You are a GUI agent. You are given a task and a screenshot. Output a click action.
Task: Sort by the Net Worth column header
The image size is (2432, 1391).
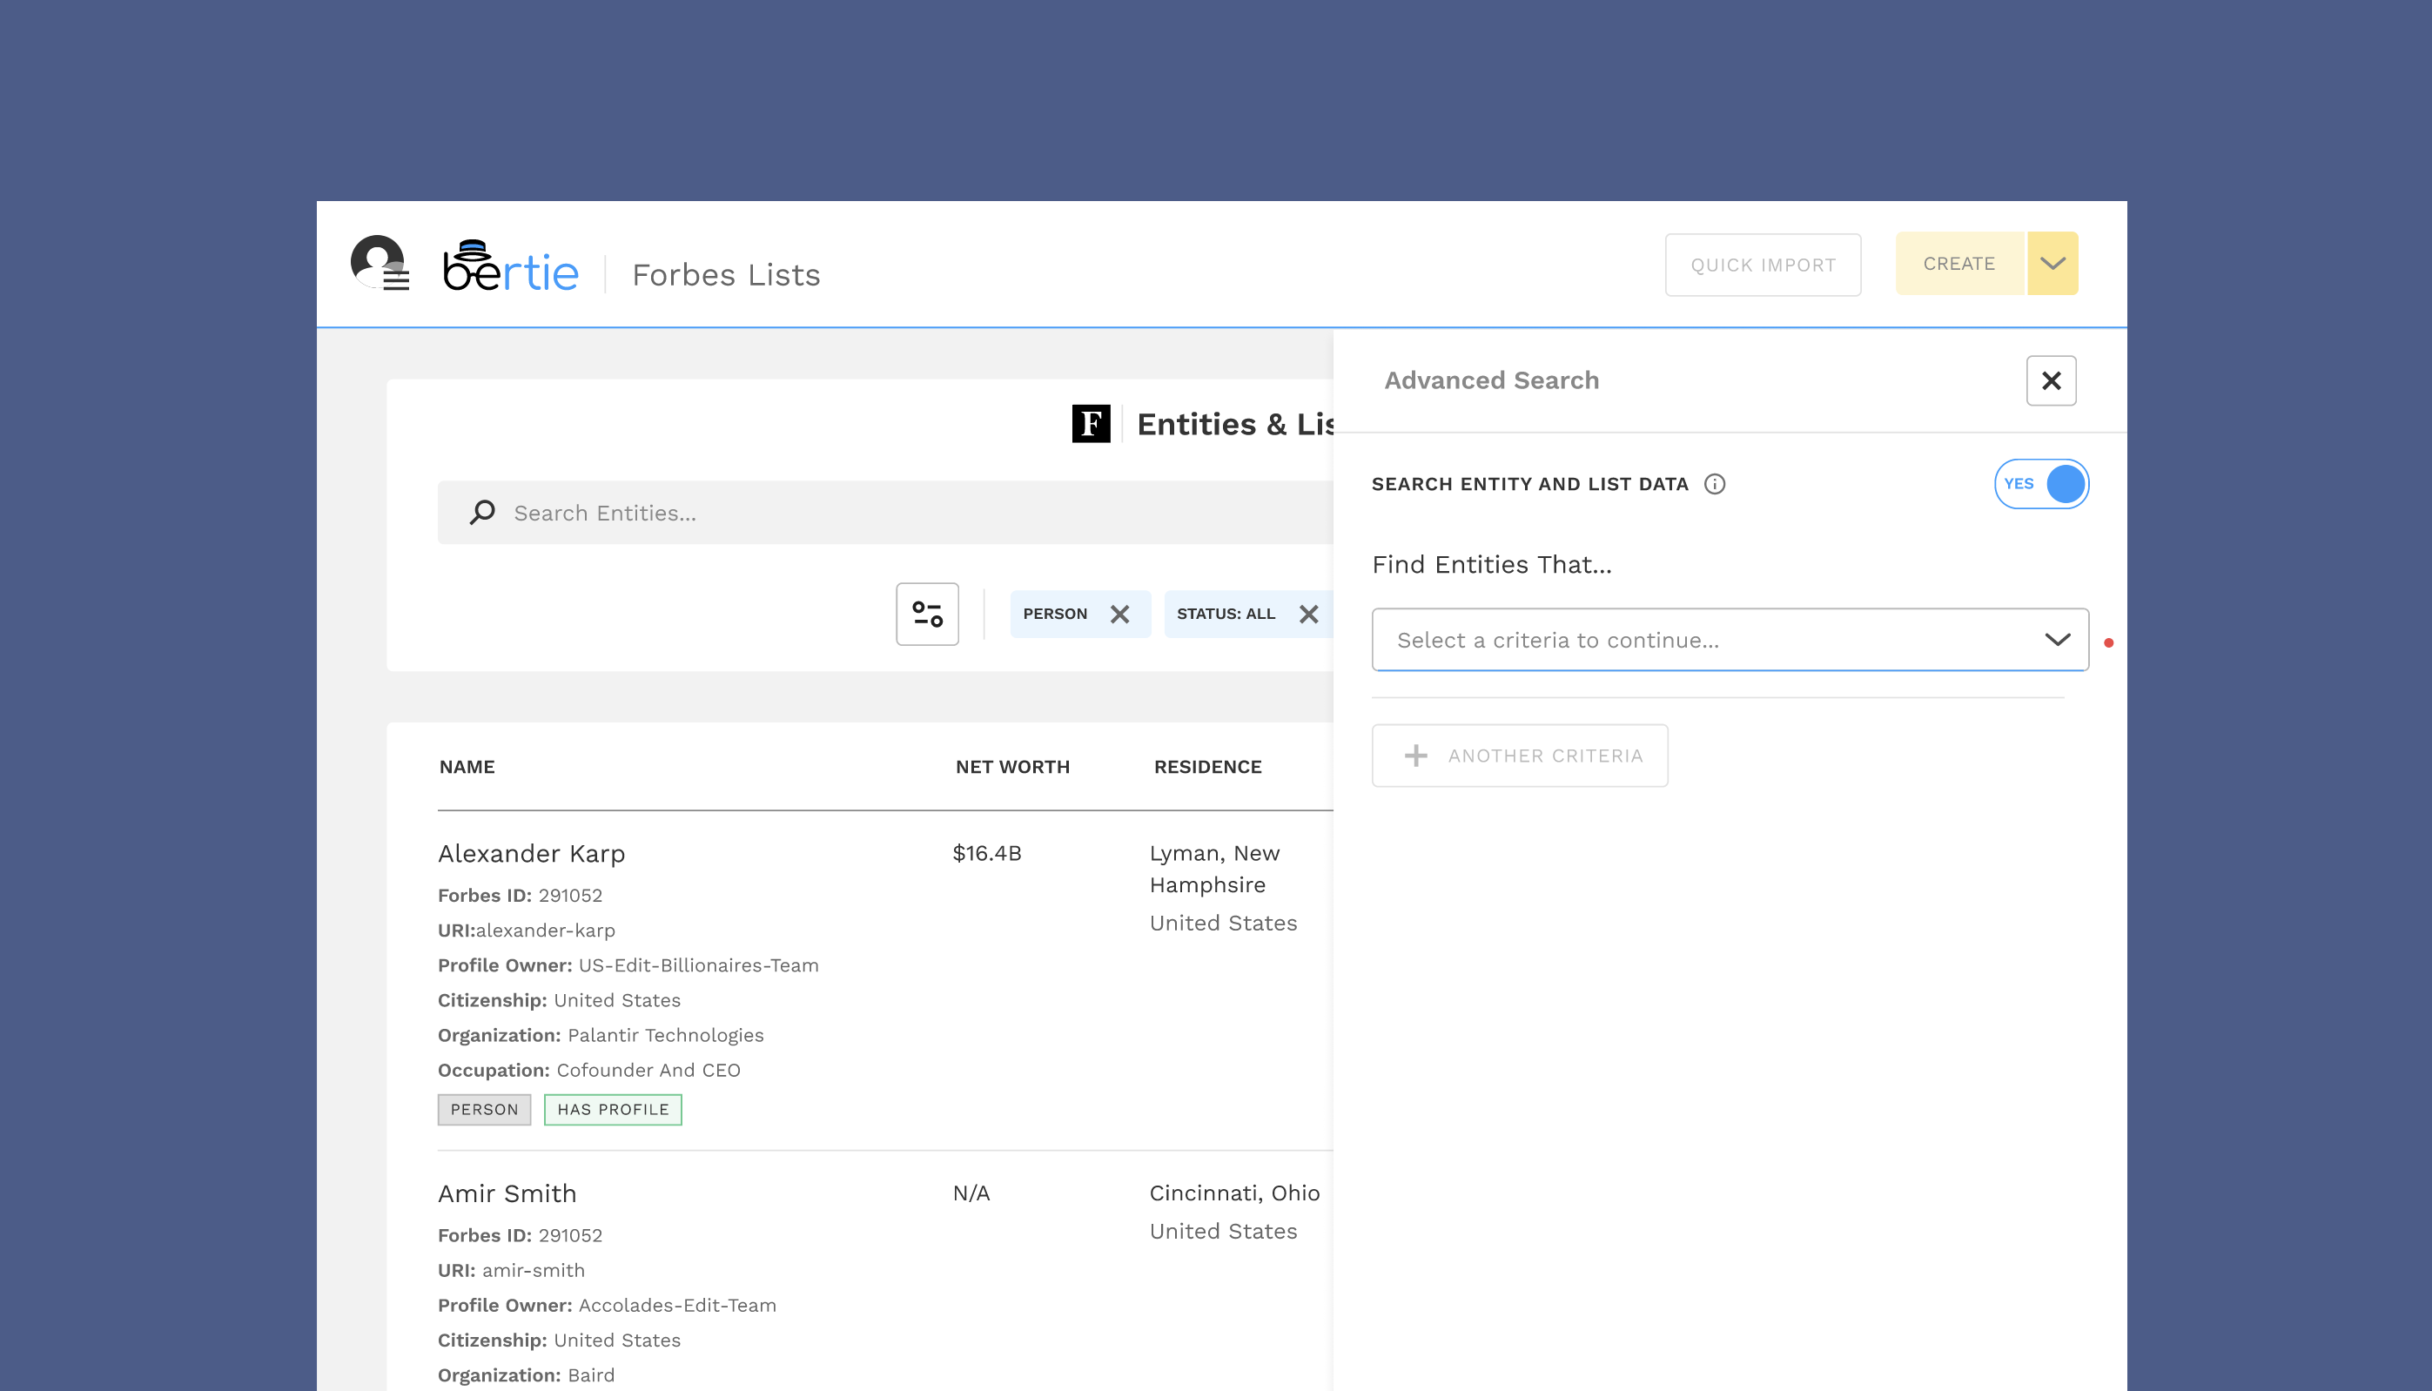(1012, 767)
